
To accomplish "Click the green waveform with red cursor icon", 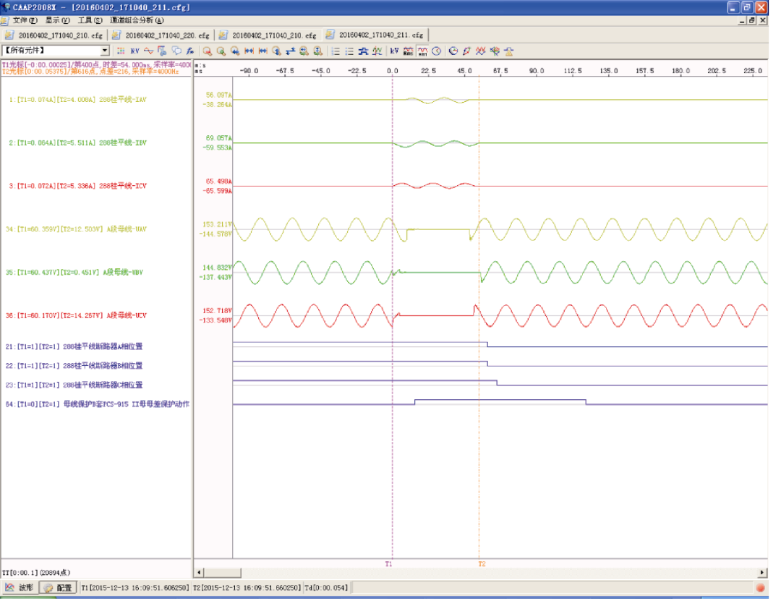I will (x=377, y=51).
